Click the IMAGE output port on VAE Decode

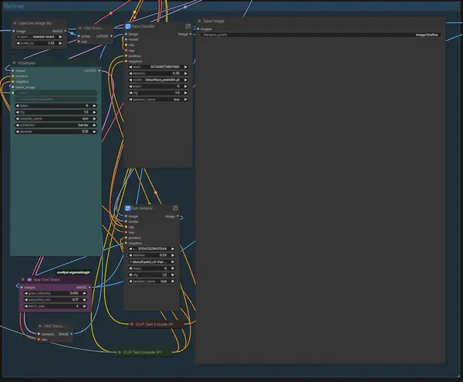[72, 334]
